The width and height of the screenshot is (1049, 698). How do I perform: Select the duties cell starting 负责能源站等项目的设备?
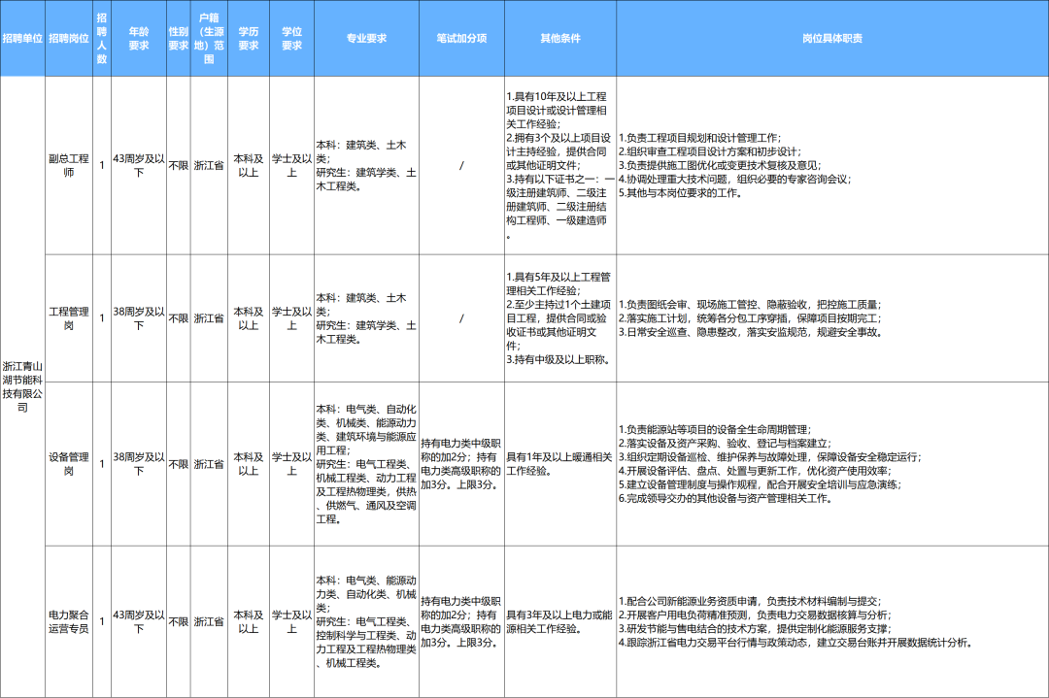coord(833,464)
